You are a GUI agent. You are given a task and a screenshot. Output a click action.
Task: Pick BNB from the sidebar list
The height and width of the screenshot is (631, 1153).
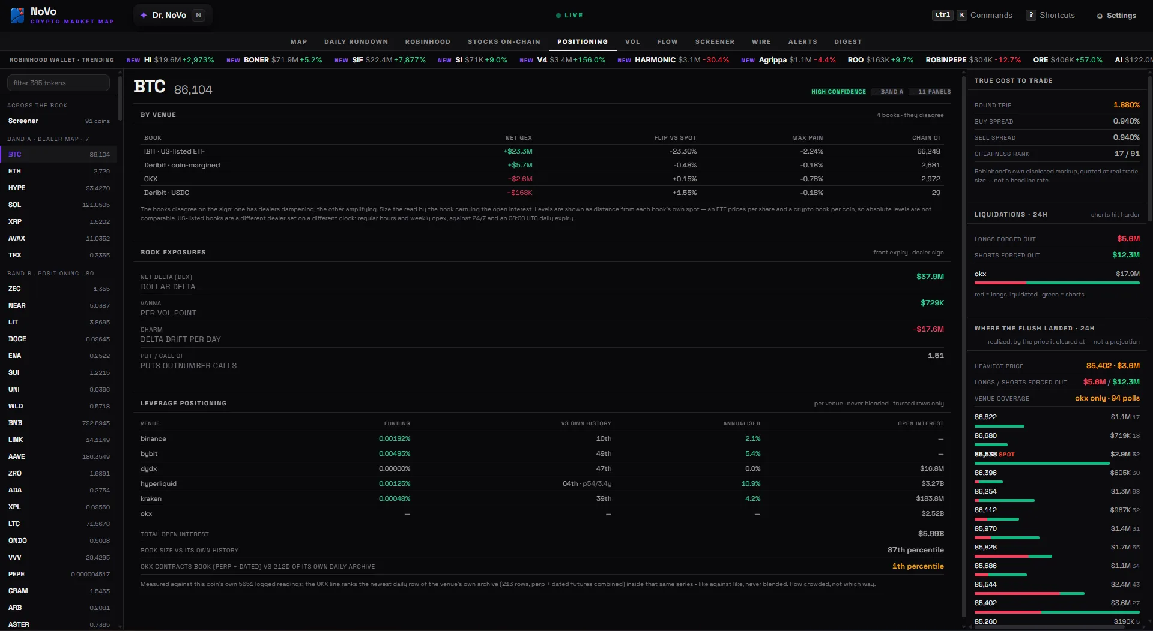[x=59, y=423]
